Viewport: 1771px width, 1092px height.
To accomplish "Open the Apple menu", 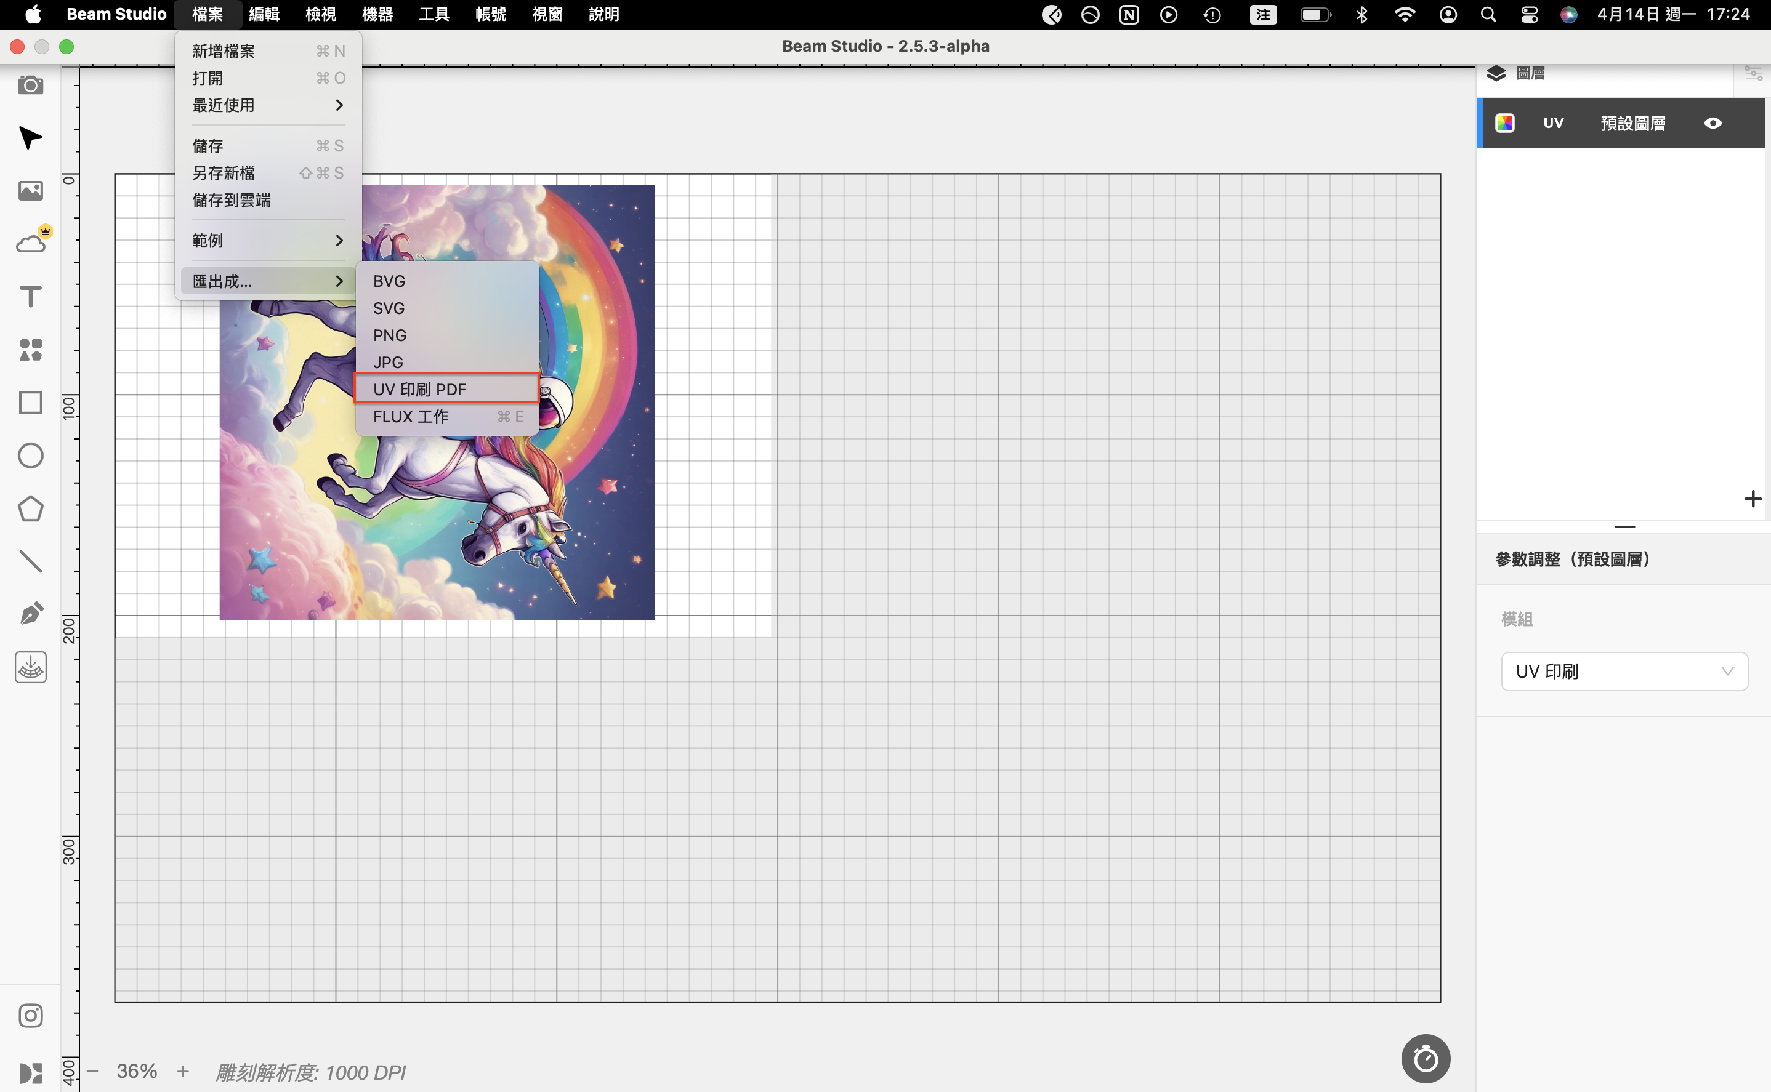I will click(x=33, y=14).
